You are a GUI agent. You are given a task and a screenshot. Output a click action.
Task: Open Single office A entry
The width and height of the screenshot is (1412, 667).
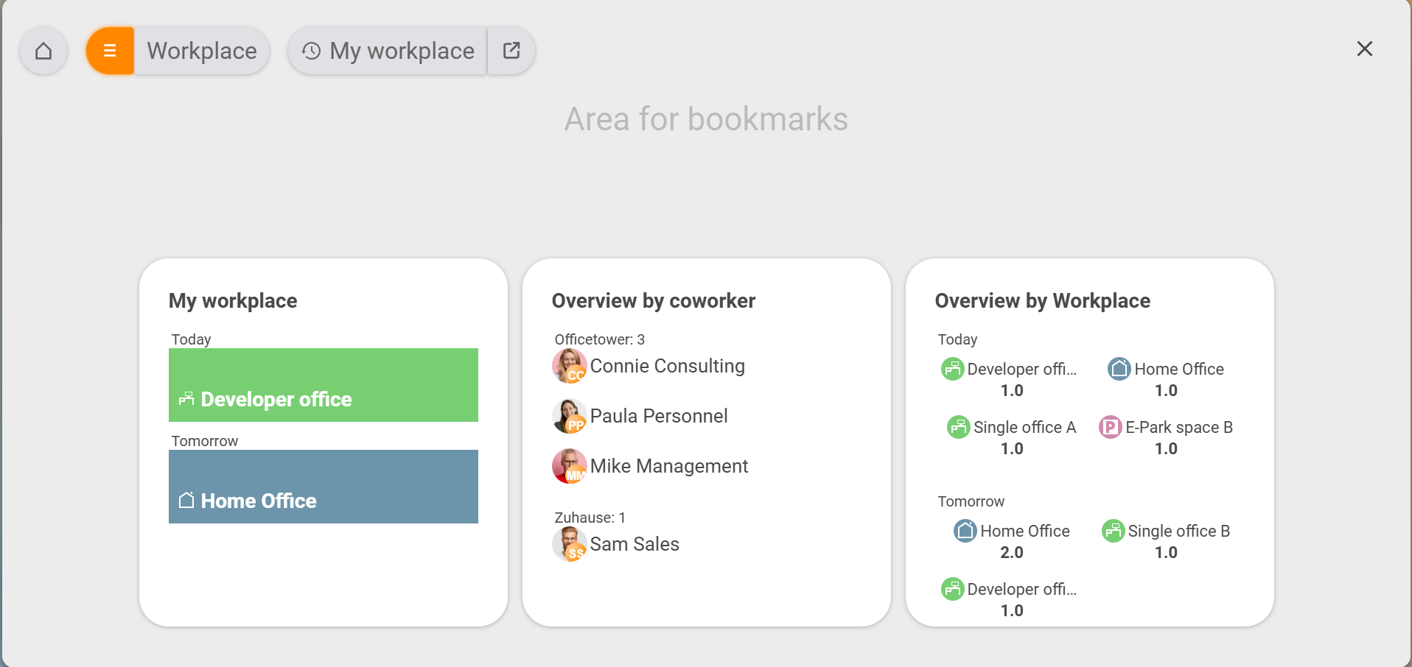coord(1012,437)
